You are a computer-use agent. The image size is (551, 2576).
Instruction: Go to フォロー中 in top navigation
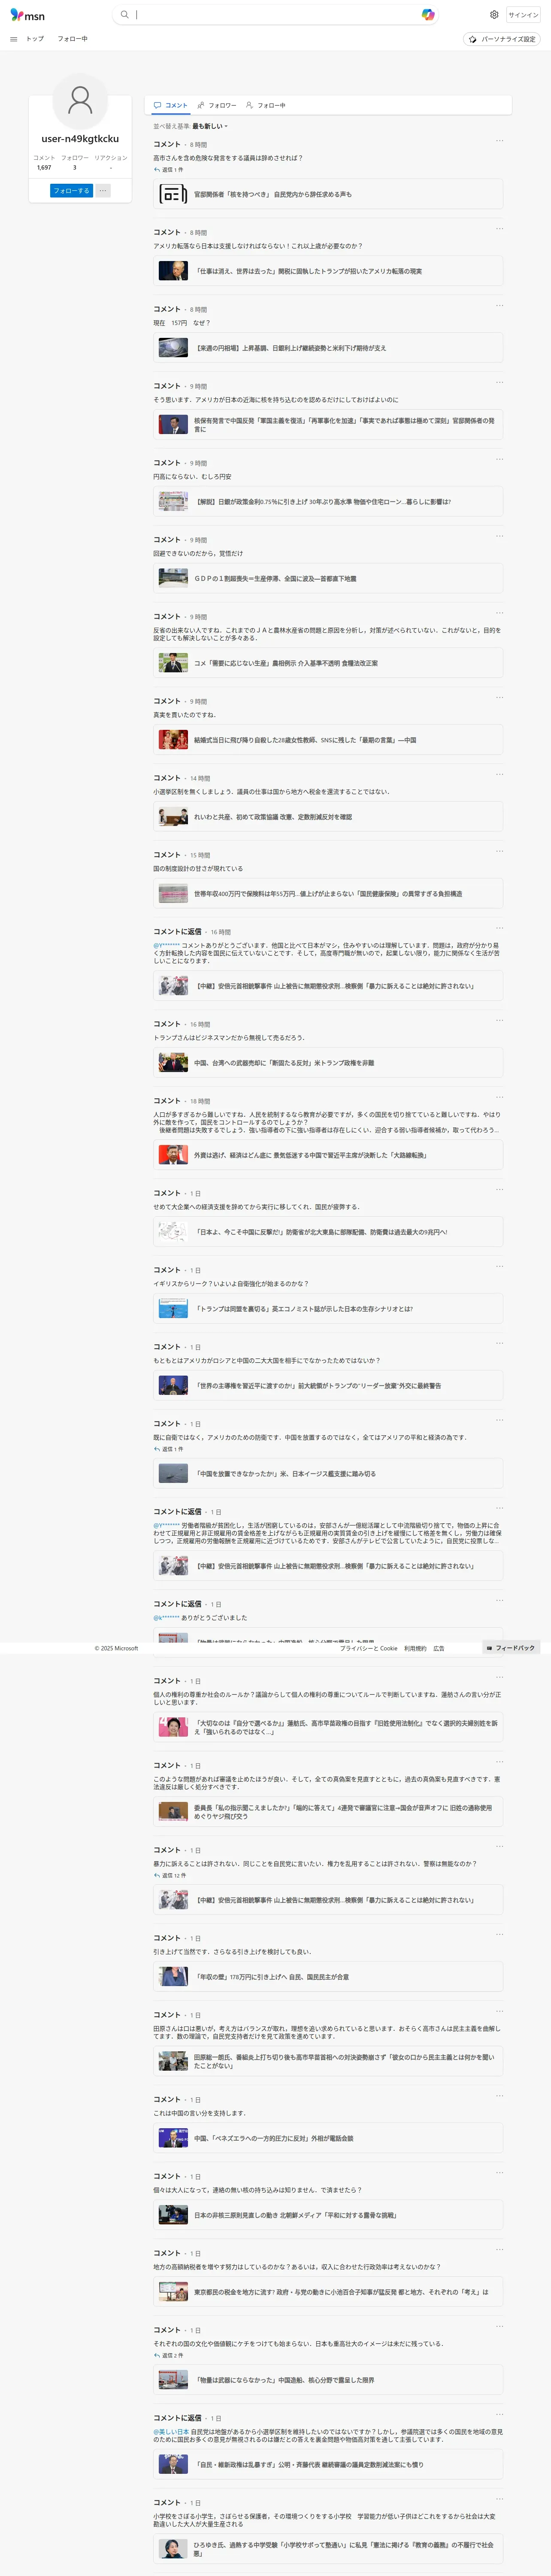tap(72, 39)
